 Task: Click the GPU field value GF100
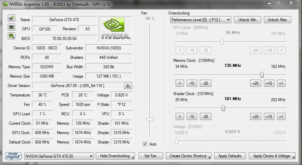point(45,29)
